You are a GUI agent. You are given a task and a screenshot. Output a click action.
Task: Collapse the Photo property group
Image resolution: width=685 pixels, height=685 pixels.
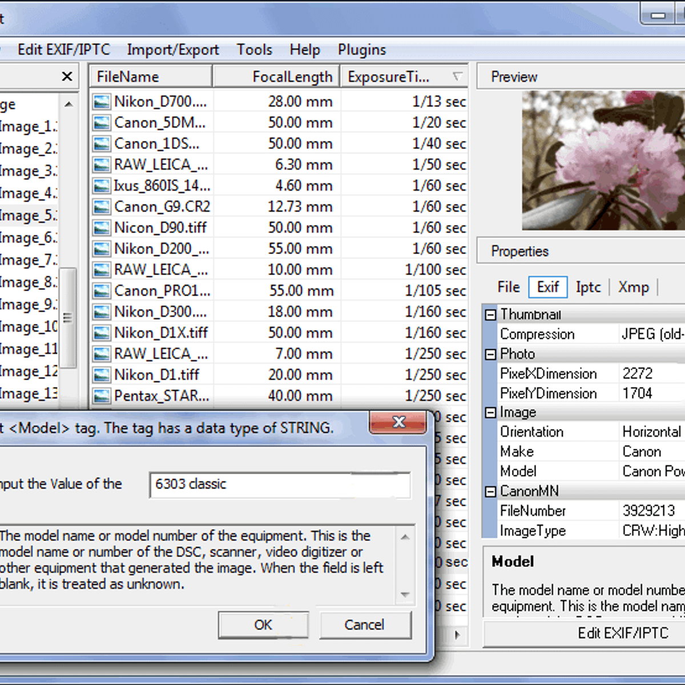pyautogui.click(x=490, y=354)
